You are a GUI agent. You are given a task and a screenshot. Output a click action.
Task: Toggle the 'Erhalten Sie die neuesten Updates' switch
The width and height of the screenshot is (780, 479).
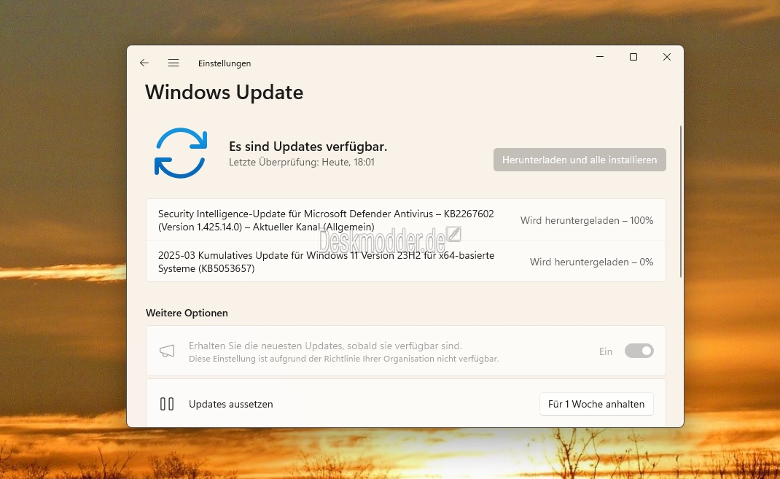[639, 351]
